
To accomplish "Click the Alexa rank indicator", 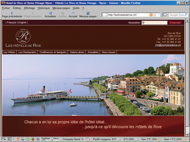I will coord(56,139).
